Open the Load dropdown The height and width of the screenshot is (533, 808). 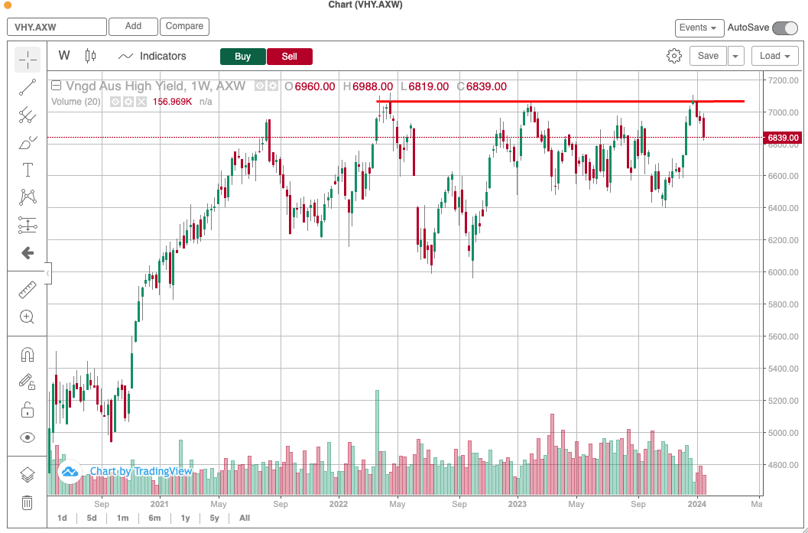point(775,56)
